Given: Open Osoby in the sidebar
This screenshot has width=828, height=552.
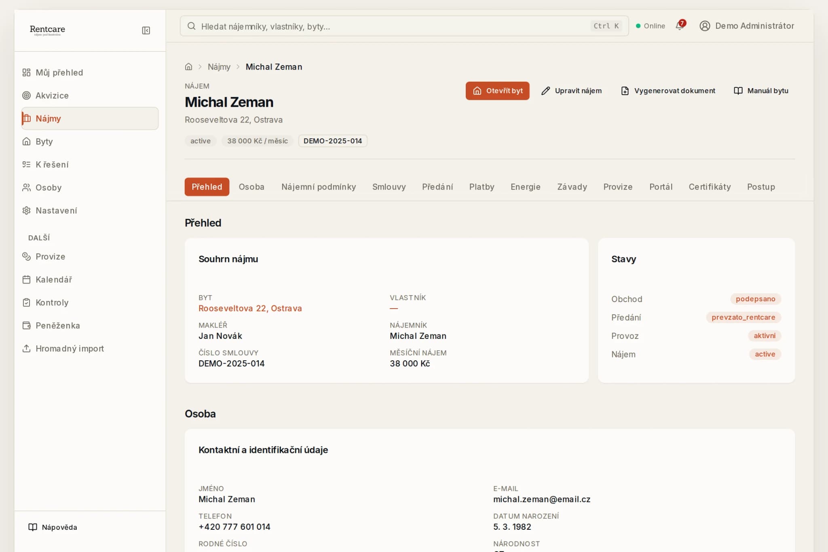Looking at the screenshot, I should [x=90, y=188].
